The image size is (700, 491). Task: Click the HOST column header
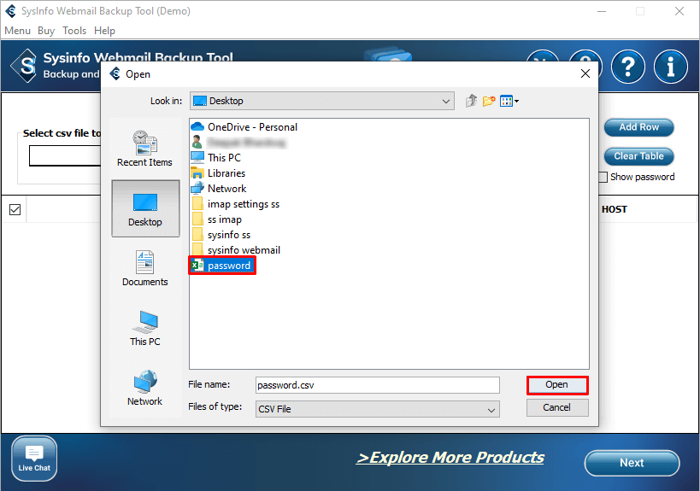pos(615,209)
